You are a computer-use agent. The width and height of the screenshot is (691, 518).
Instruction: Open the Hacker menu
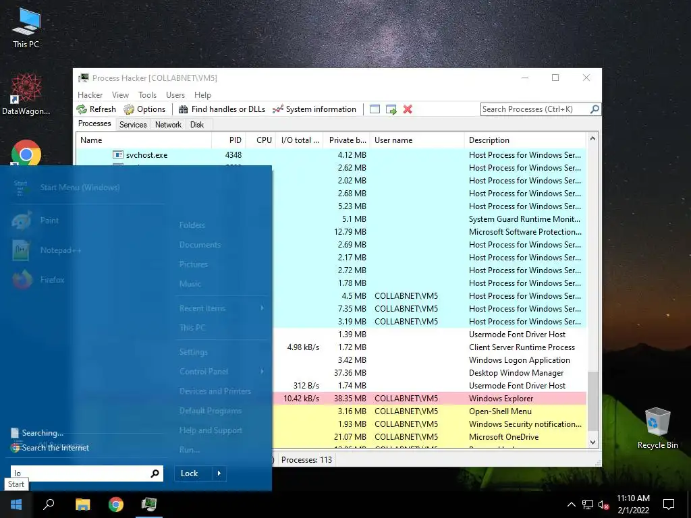click(x=90, y=95)
